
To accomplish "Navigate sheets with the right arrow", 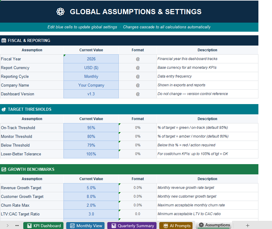I will [8, 225].
